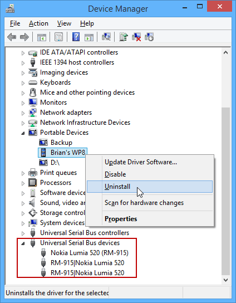The height and width of the screenshot is (303, 236).
Task: Click the phone icon beside Brian's WP8
Action: point(43,153)
